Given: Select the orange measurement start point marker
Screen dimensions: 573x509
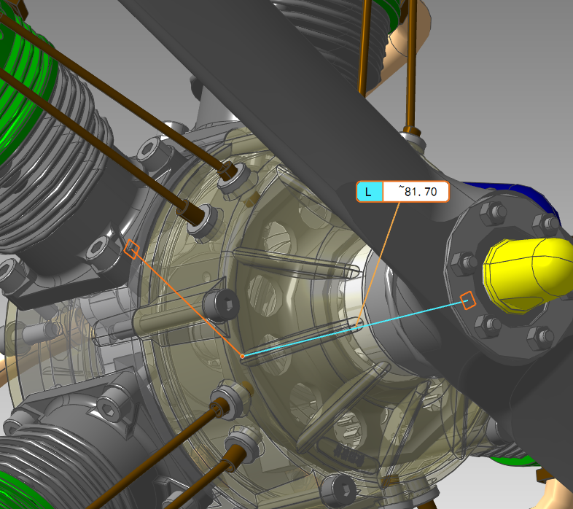Looking at the screenshot, I should [x=242, y=355].
